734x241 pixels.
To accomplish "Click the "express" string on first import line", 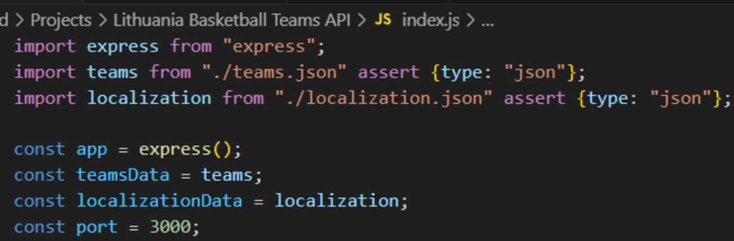I will point(269,46).
